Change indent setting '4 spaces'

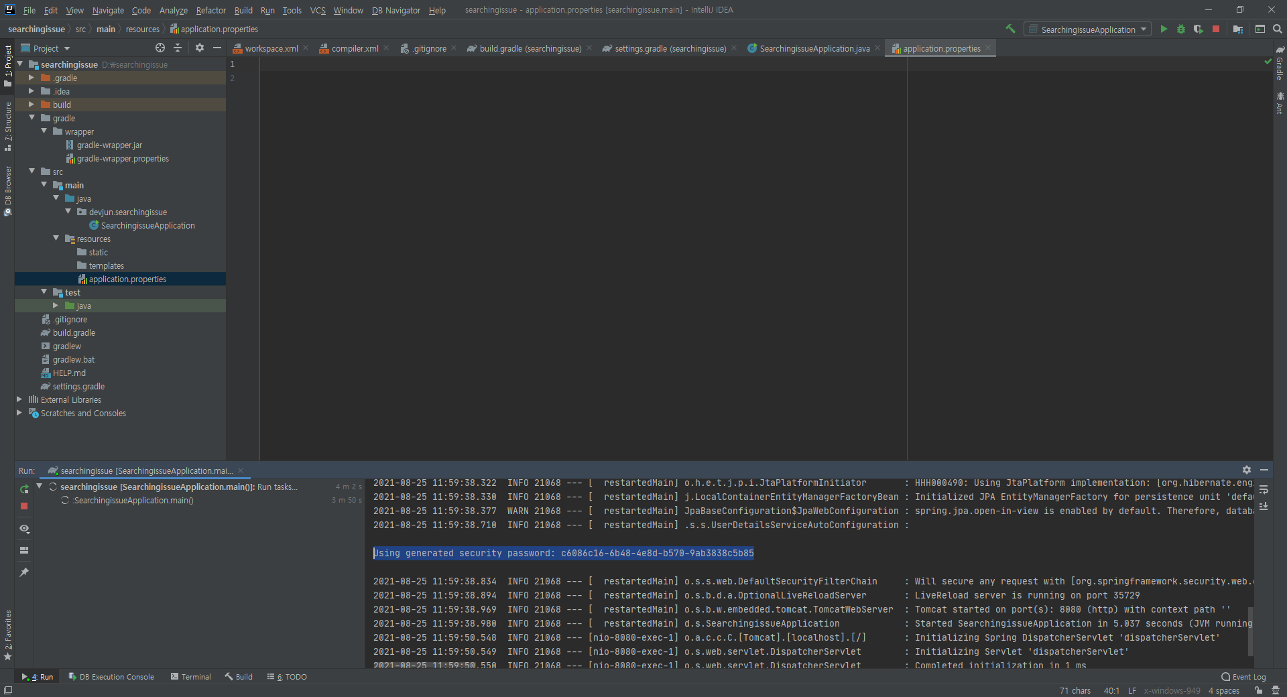click(1223, 690)
